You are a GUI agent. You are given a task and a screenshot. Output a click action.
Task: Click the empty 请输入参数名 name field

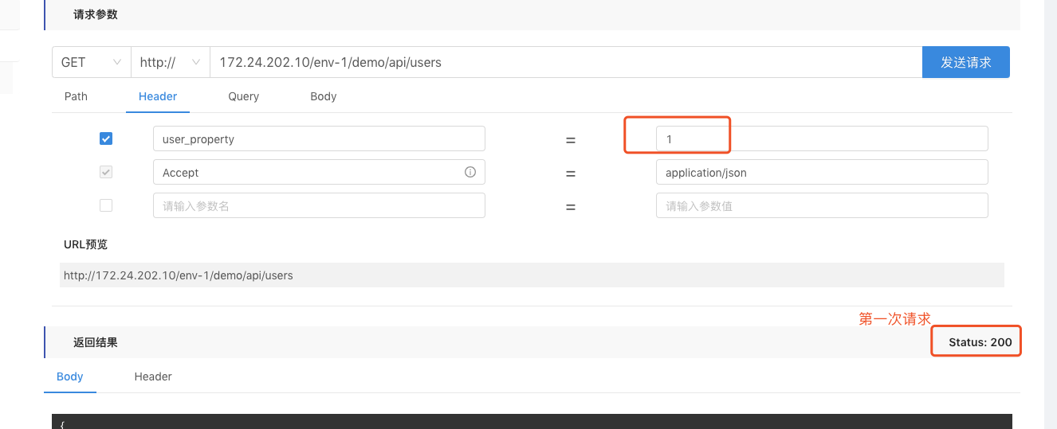click(319, 205)
